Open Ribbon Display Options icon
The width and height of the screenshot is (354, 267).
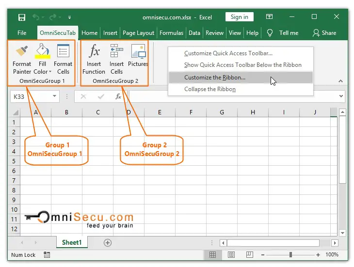coord(269,16)
